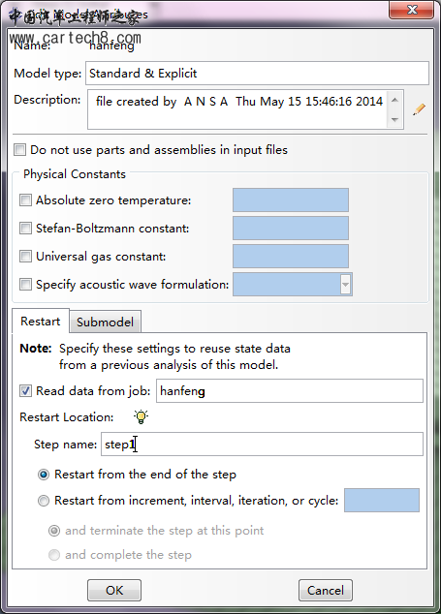Image resolution: width=441 pixels, height=614 pixels.
Task: Click the OK button
Action: coord(114,590)
